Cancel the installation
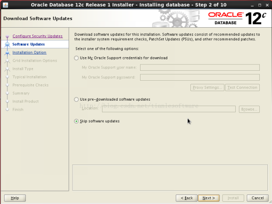 pos(257,198)
